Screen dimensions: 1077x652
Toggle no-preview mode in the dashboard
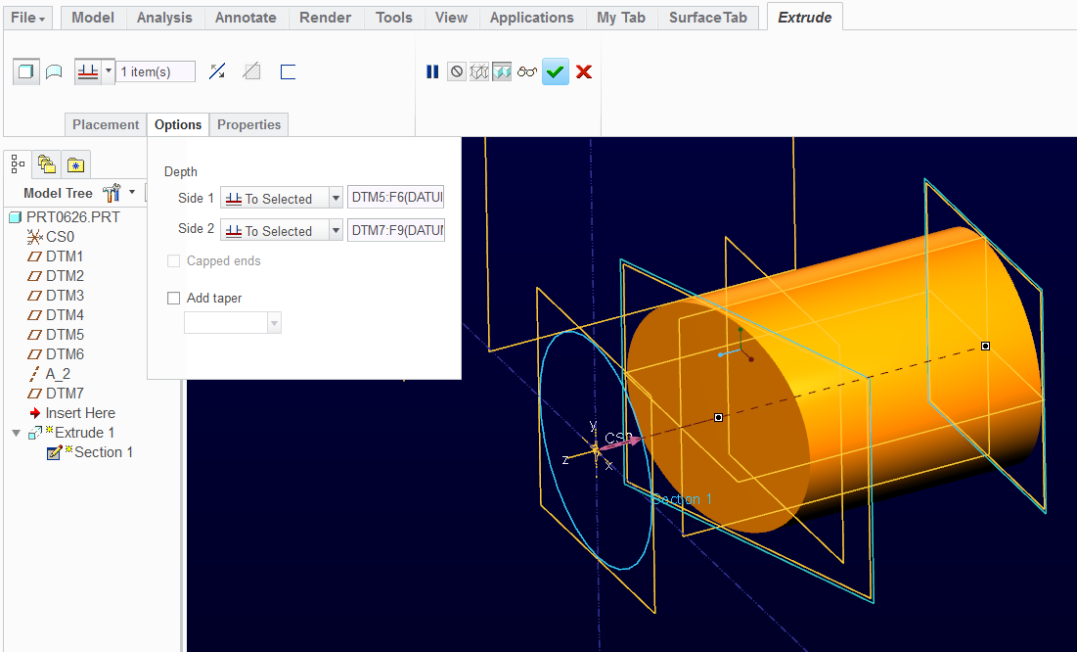(x=456, y=71)
